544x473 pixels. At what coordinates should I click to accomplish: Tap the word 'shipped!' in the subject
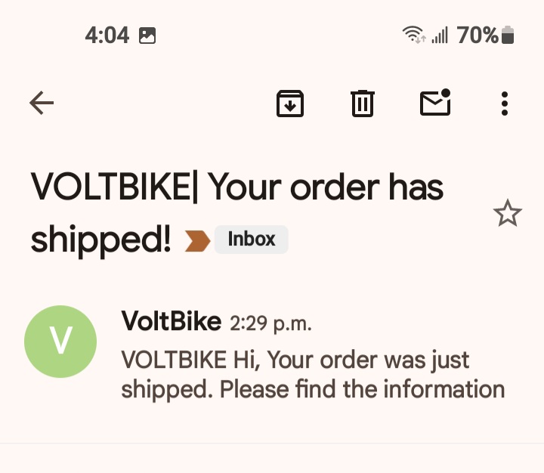coord(100,240)
